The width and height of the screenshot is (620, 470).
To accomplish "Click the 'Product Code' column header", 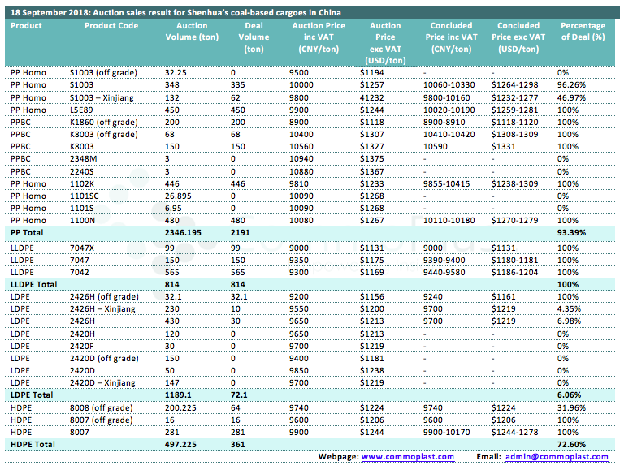I will tap(111, 26).
